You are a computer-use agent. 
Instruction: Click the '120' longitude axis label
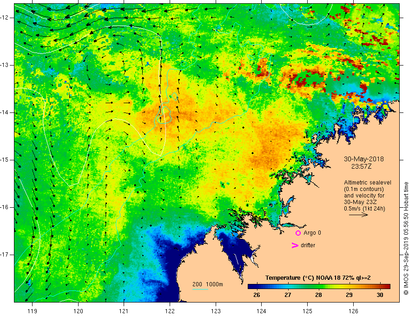(78, 311)
